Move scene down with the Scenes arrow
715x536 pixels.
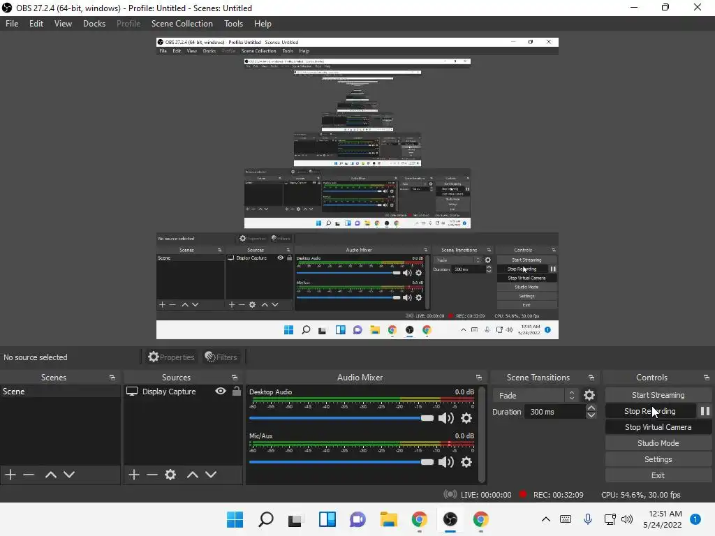coord(69,475)
